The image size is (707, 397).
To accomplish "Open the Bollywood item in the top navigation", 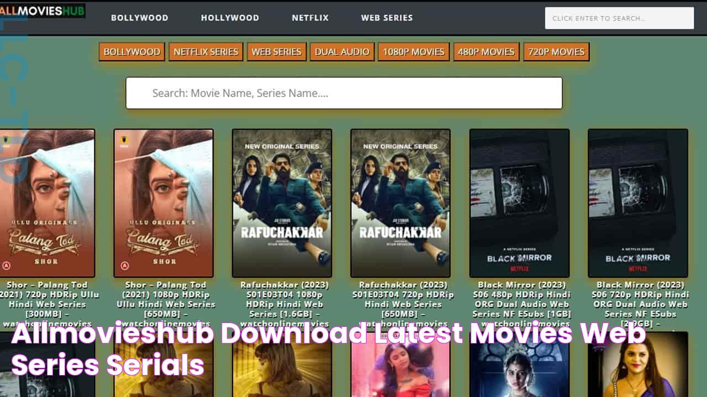I will coord(140,18).
